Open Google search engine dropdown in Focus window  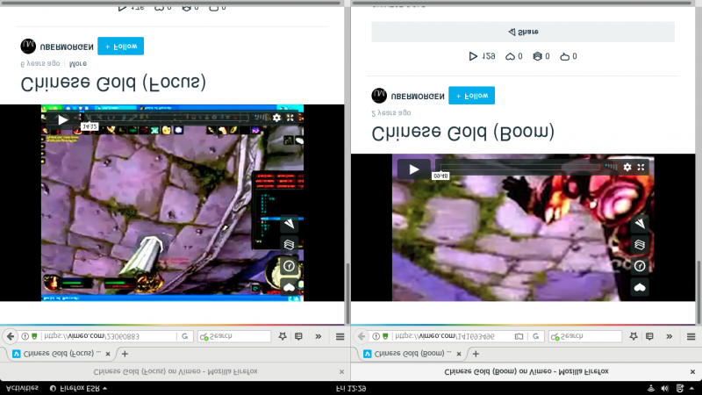185,336
